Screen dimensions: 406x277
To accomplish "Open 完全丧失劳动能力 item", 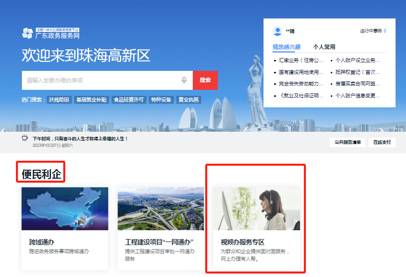I will [x=301, y=84].
